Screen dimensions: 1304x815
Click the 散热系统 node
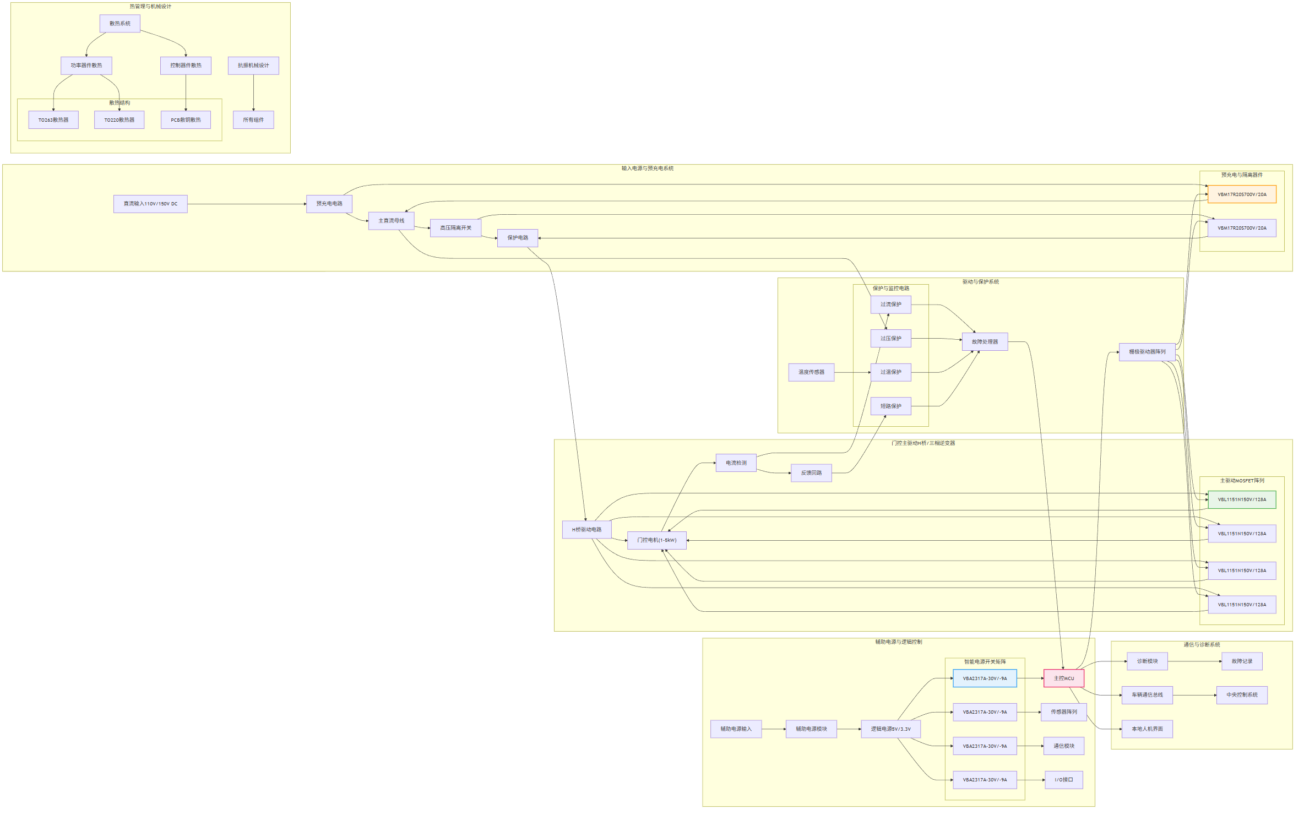[119, 24]
